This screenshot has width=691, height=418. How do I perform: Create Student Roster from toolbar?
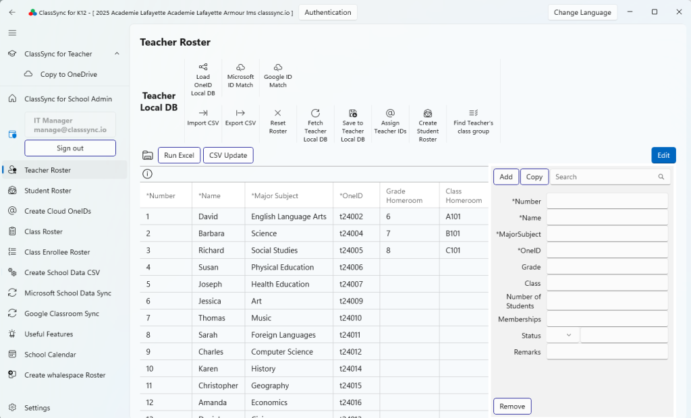click(x=427, y=125)
